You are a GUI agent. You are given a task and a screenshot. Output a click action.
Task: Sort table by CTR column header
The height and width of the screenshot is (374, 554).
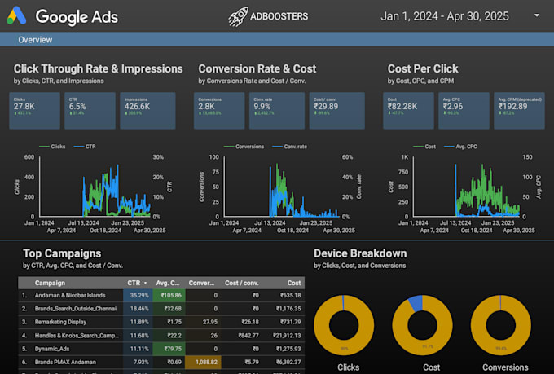(134, 283)
